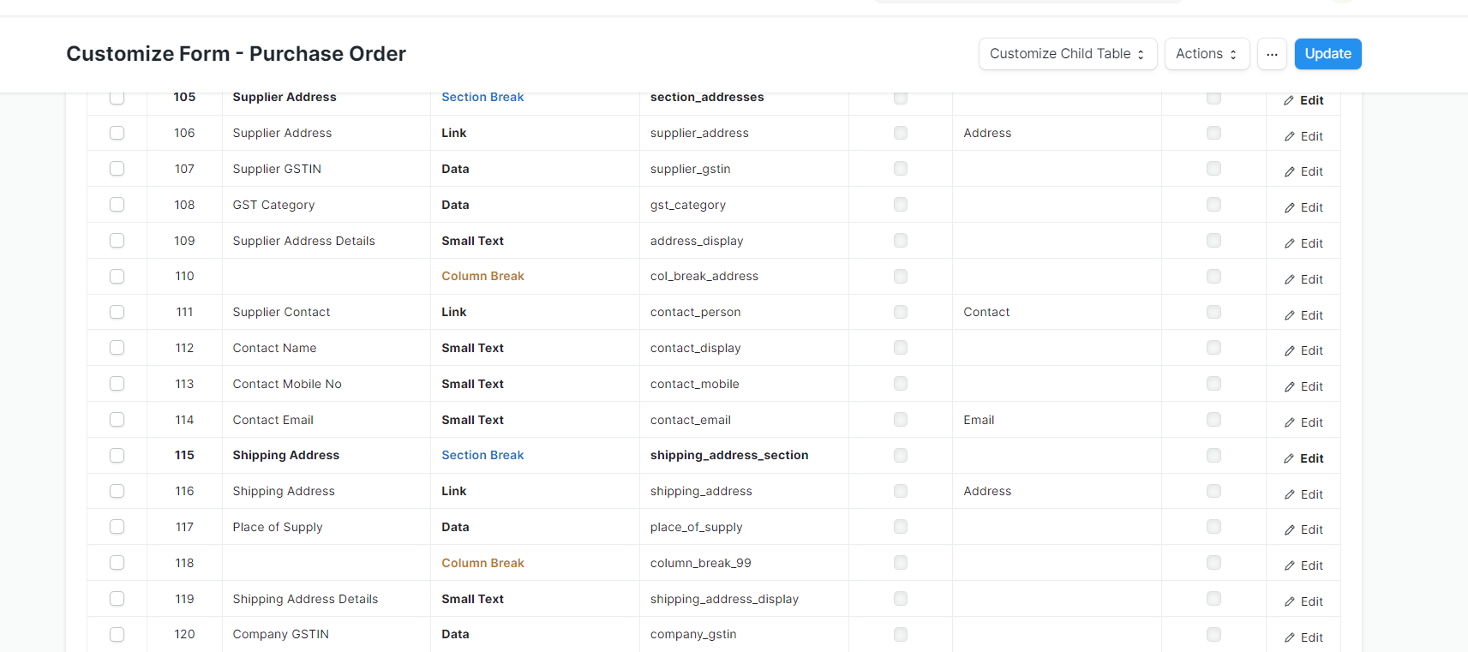The image size is (1468, 652).
Task: Click Edit pencil for Company GSTIN row
Action: coord(1303,637)
